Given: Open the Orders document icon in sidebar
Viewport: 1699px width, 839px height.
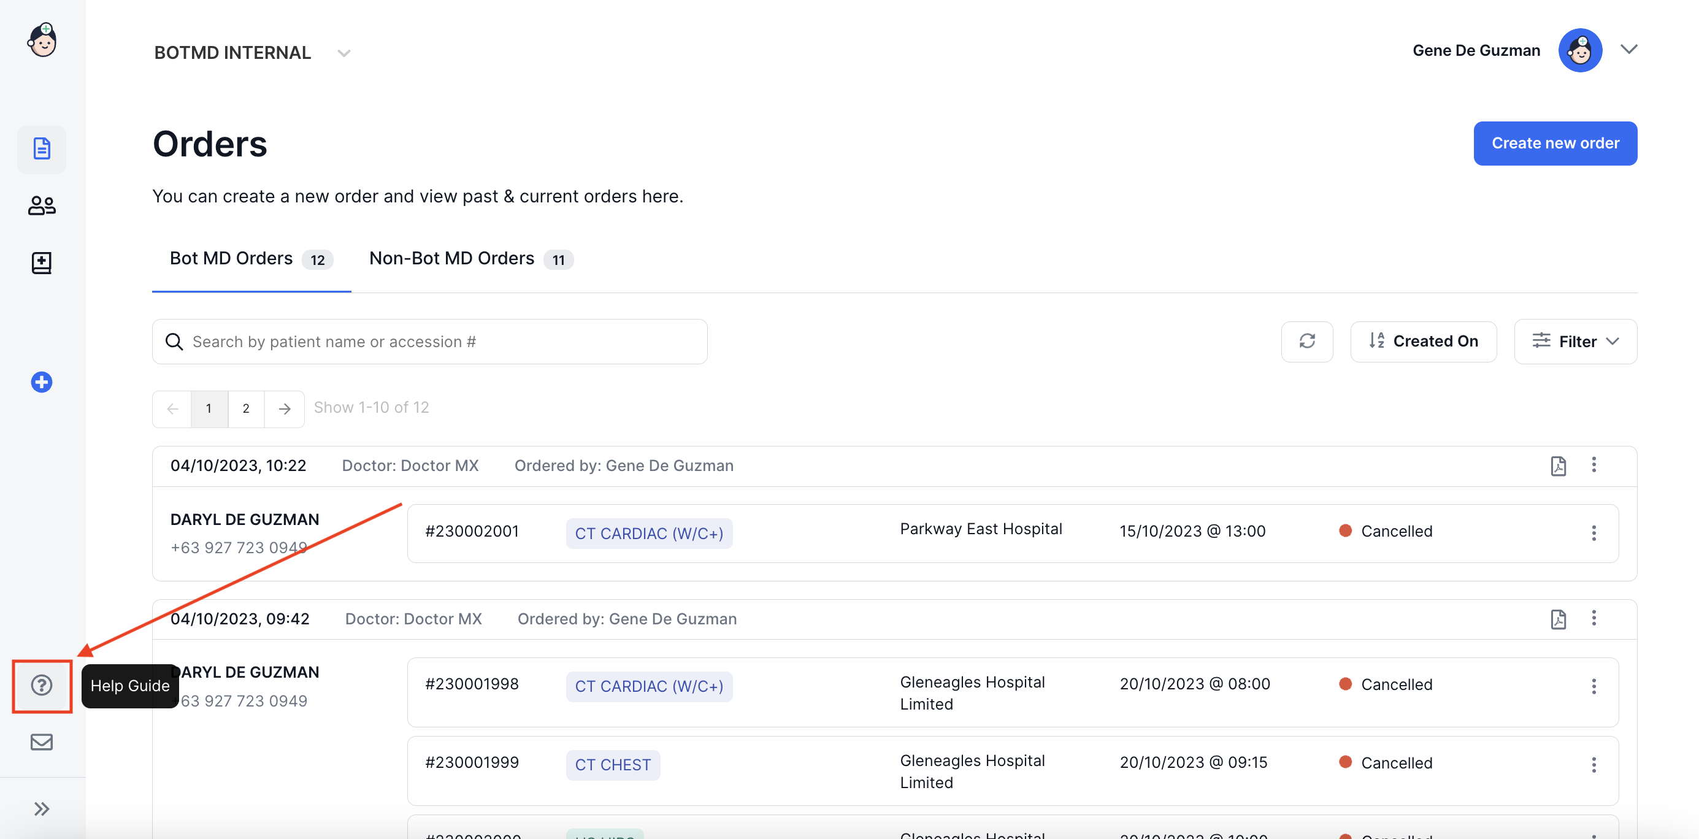Looking at the screenshot, I should point(42,149).
